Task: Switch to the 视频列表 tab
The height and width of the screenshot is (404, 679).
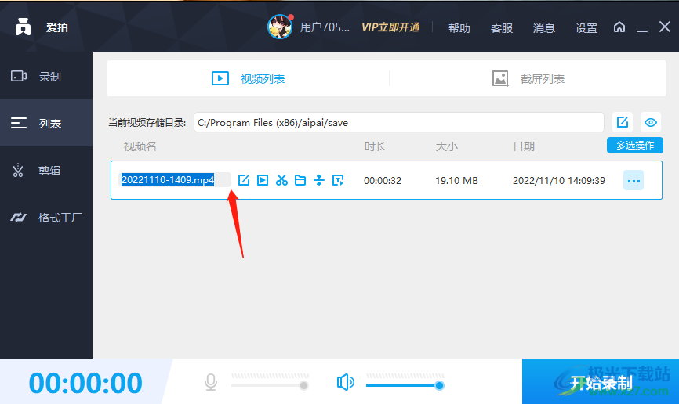Action: point(248,79)
